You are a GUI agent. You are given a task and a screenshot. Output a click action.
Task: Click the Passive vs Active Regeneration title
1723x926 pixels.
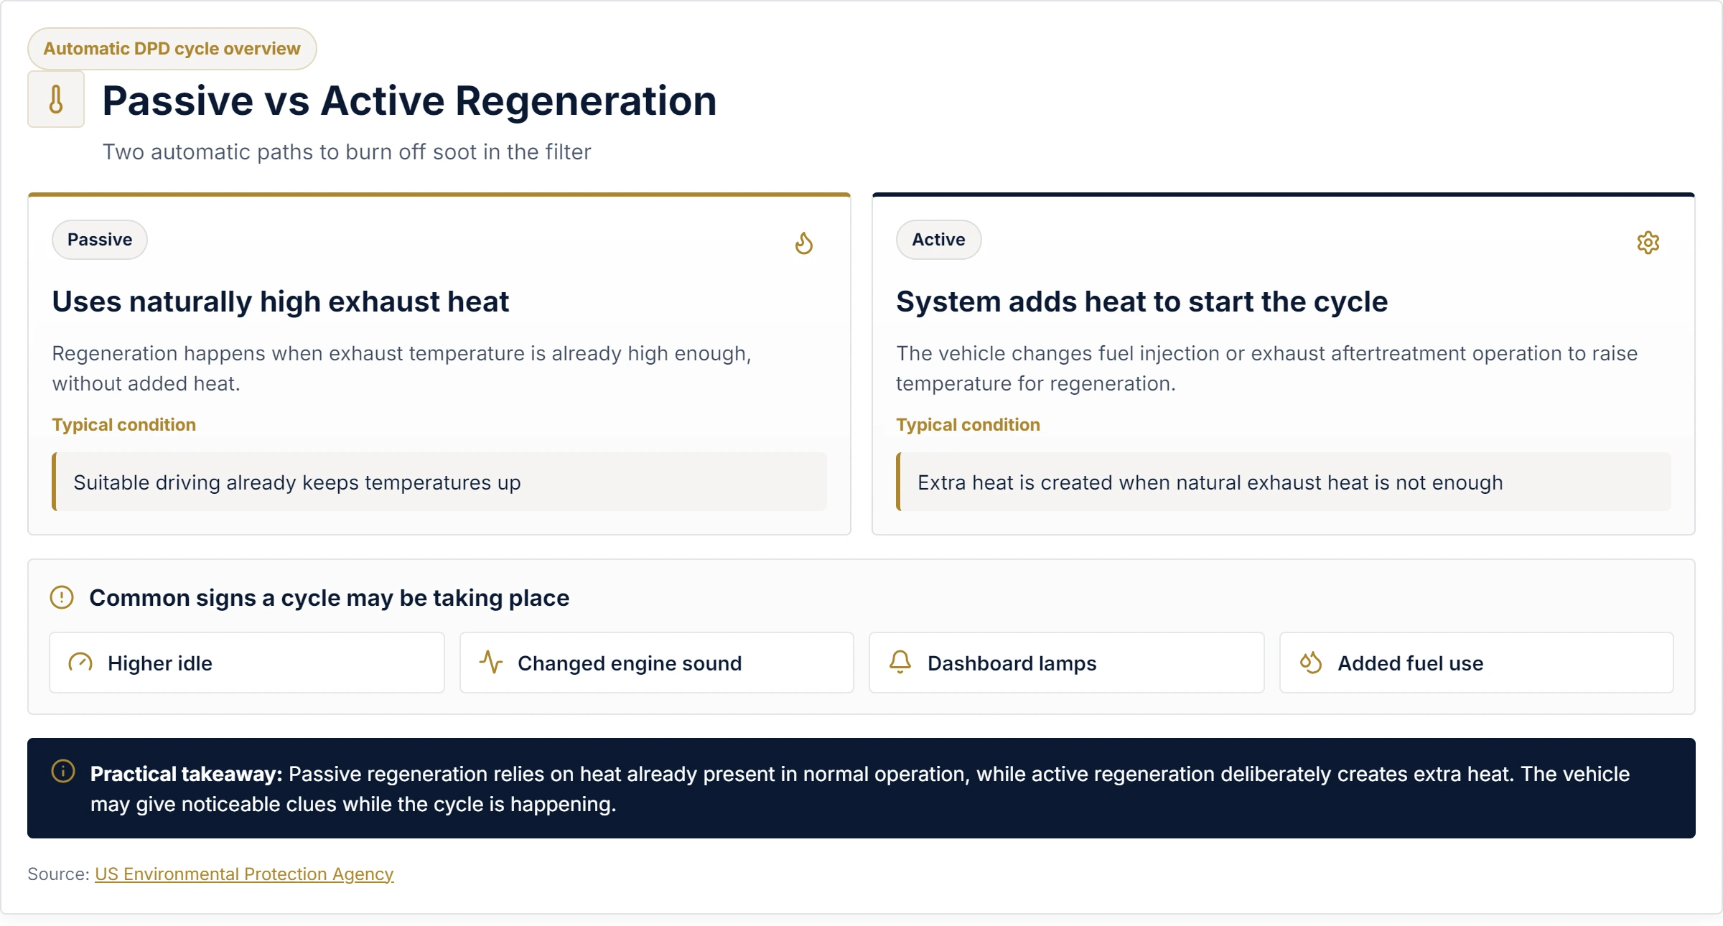click(x=409, y=100)
